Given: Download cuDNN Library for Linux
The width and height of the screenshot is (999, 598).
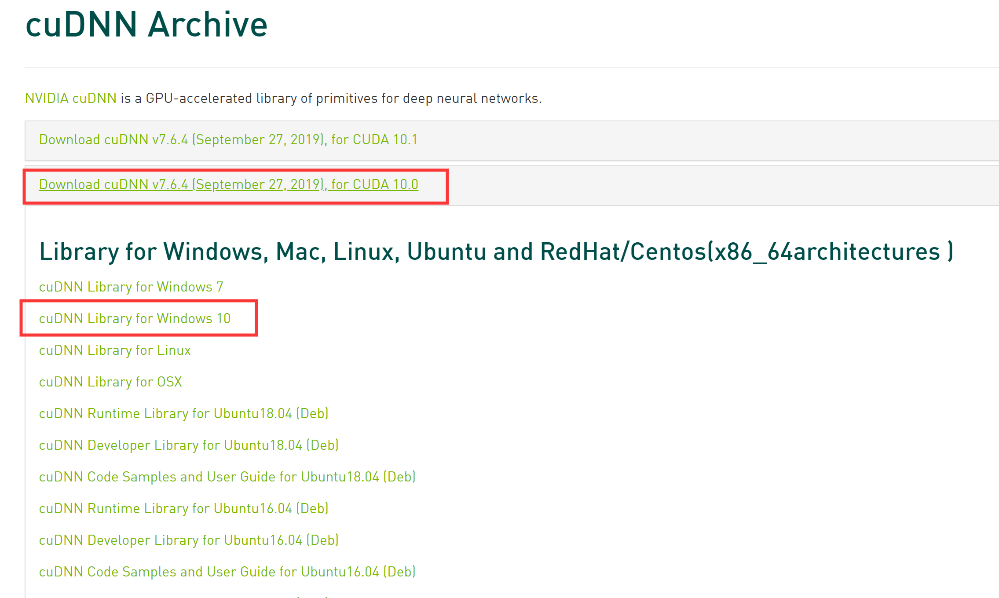Looking at the screenshot, I should pyautogui.click(x=115, y=350).
